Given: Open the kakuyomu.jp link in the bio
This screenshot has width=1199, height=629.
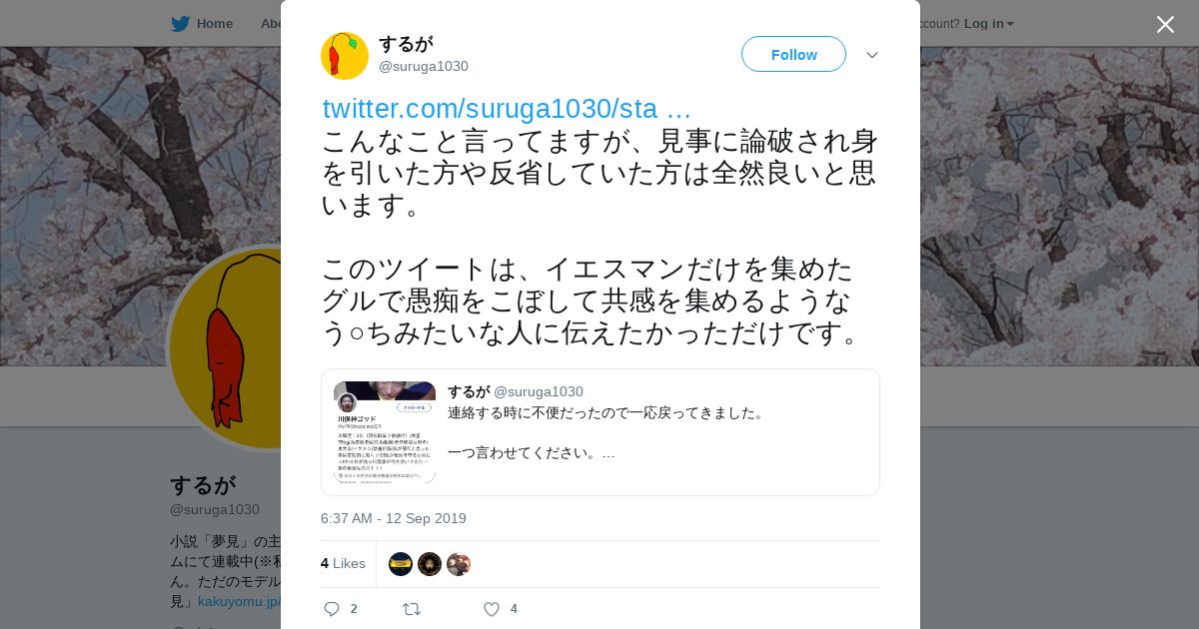Looking at the screenshot, I should (x=239, y=601).
